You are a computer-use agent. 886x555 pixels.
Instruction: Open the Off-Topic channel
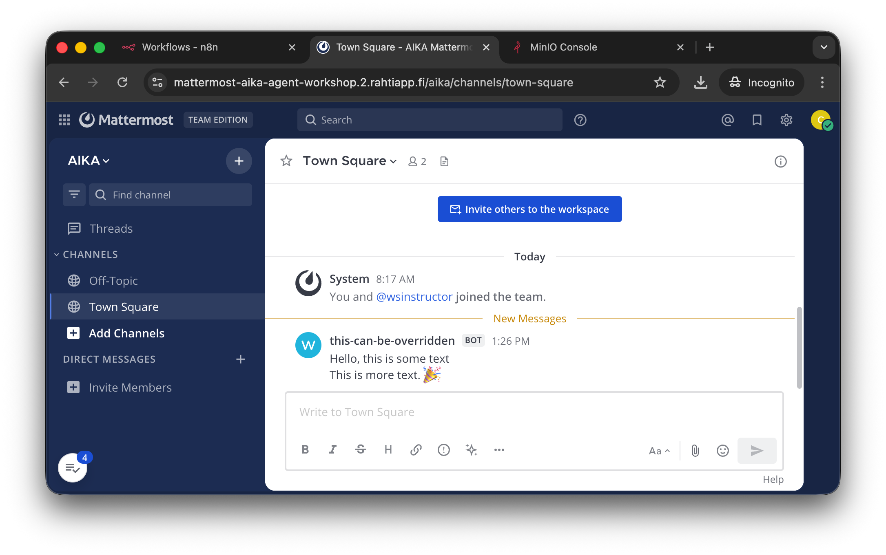click(x=113, y=281)
